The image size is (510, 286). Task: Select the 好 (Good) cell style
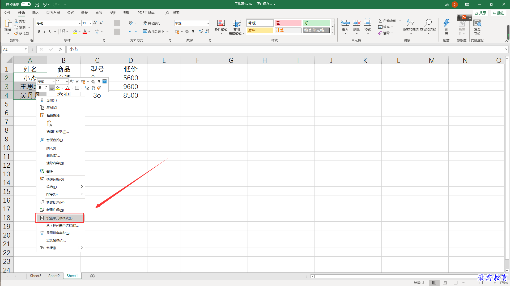[316, 23]
